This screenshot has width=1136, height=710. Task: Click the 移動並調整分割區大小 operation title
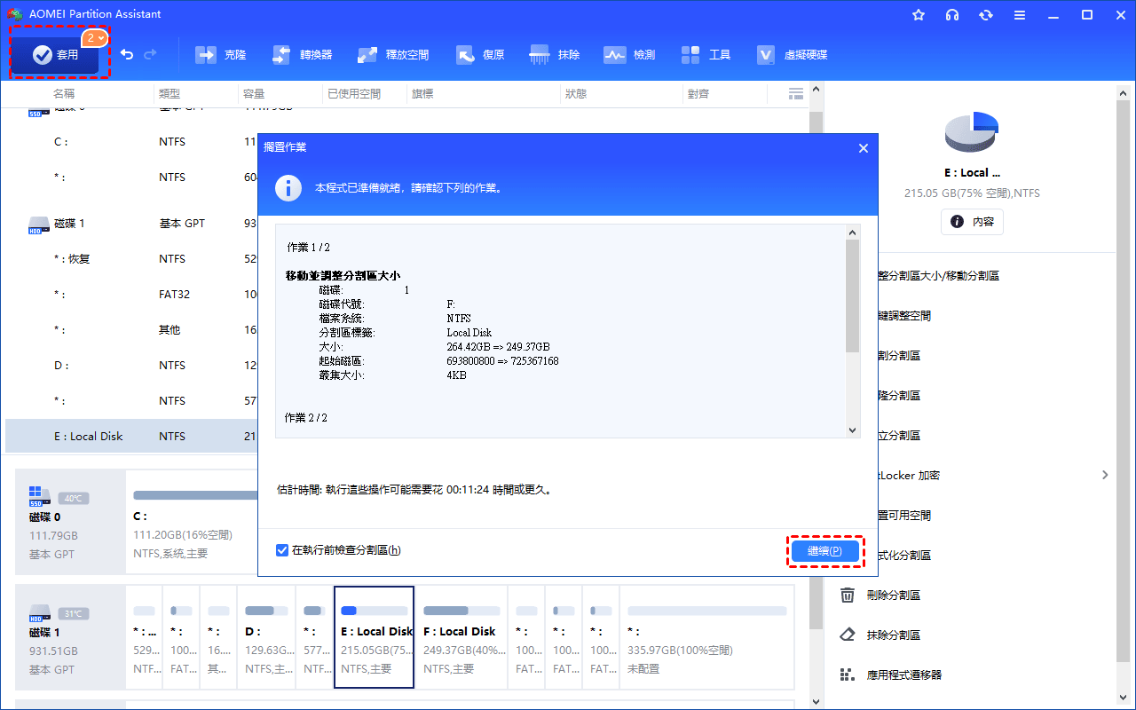[343, 276]
